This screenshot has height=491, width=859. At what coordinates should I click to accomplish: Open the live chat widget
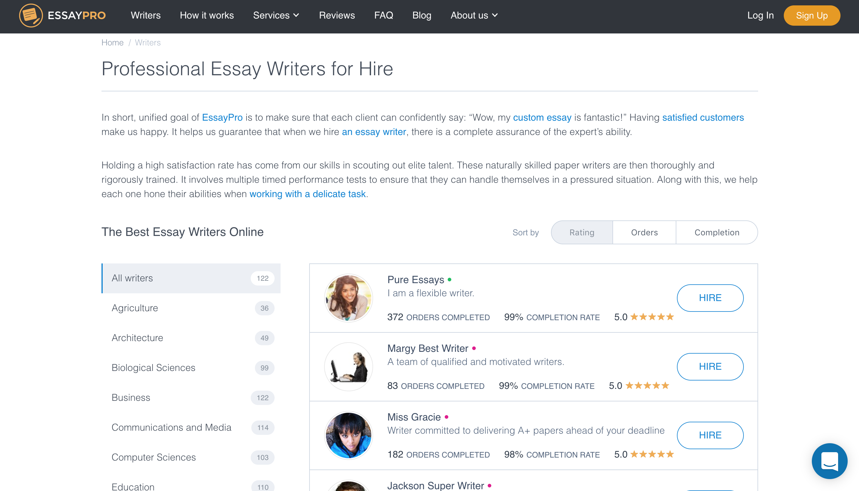click(x=829, y=461)
